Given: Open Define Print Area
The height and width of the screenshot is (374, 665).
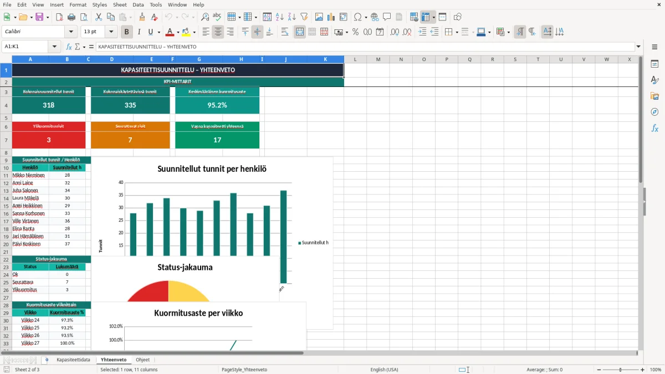Looking at the screenshot, I should 414,17.
